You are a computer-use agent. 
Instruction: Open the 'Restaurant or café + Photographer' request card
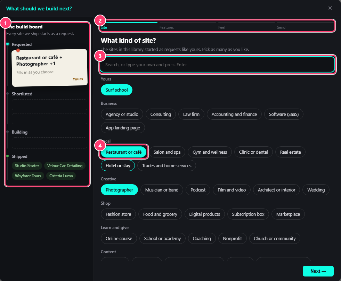[50, 68]
